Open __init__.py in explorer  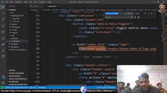click(x=15, y=21)
